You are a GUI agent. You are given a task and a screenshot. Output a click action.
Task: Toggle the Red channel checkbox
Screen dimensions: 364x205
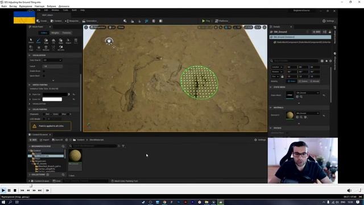click(44, 114)
